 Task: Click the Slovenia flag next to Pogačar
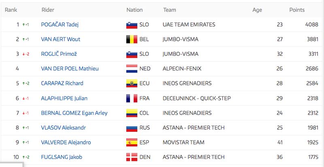(132, 25)
